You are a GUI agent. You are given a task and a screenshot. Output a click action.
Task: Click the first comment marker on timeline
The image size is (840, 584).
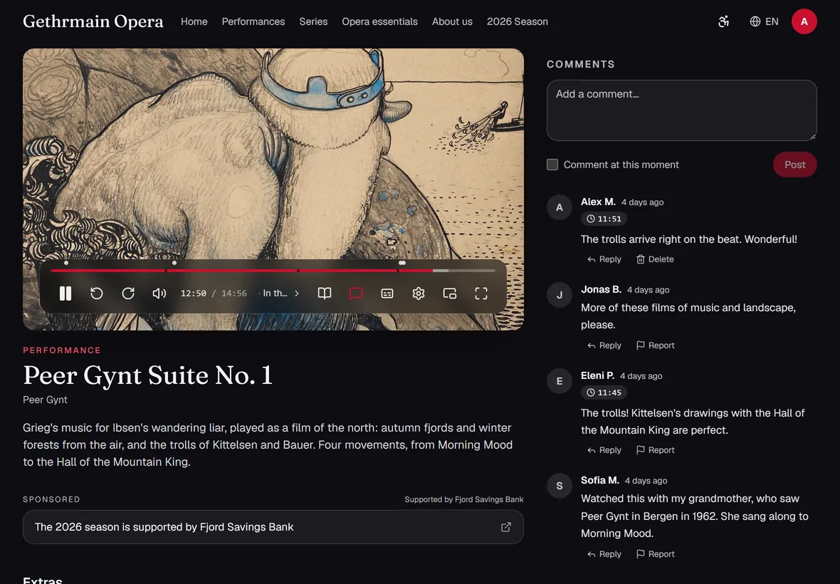(x=66, y=263)
